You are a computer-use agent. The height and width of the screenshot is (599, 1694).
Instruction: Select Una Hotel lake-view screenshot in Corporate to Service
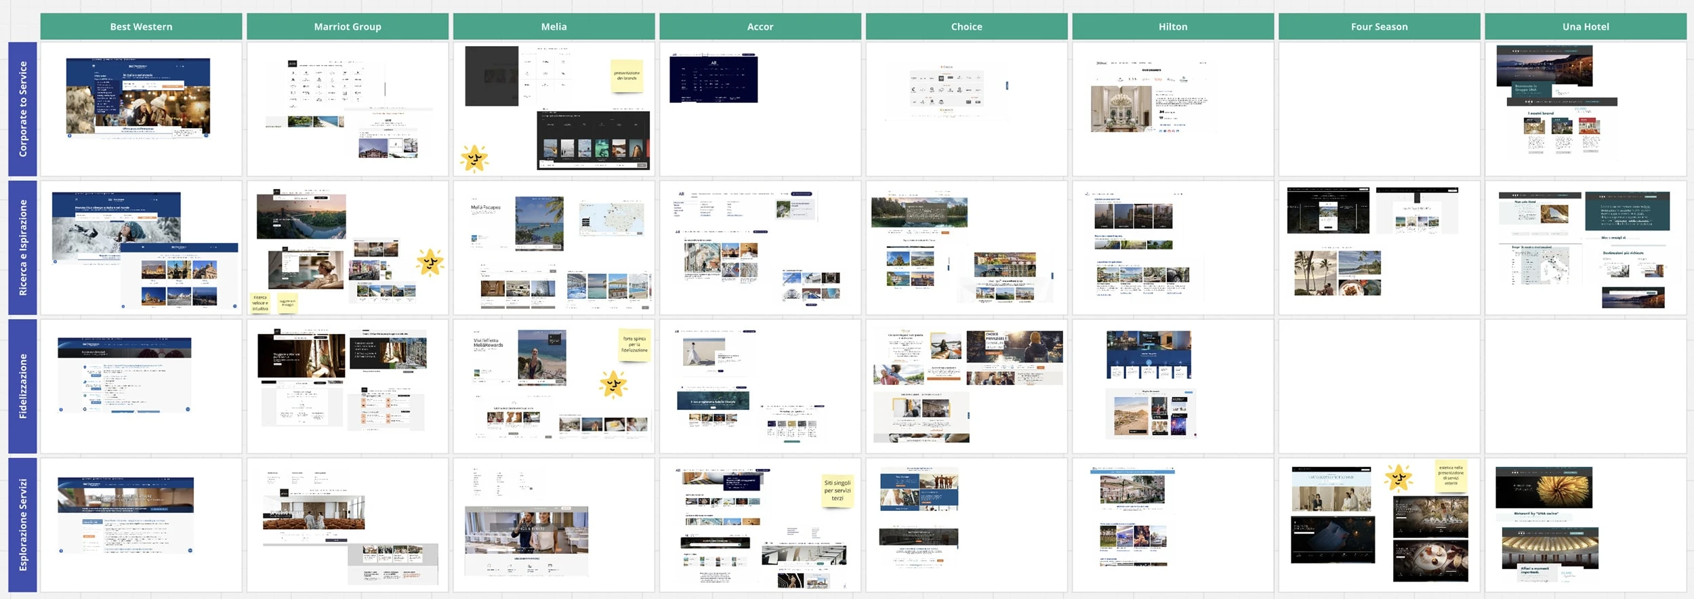click(x=1544, y=72)
